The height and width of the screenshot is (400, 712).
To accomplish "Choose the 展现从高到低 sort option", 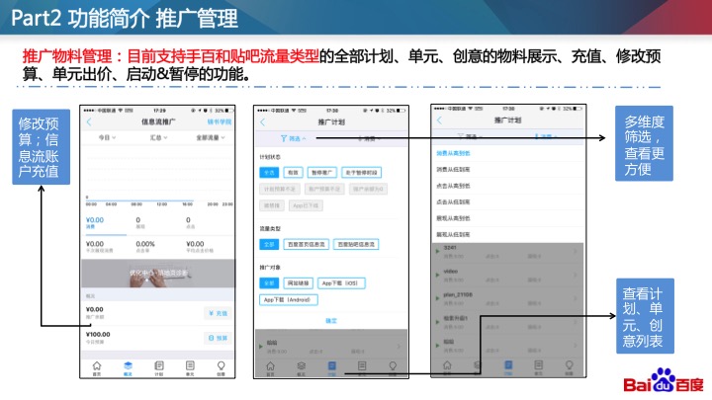I will pyautogui.click(x=508, y=218).
